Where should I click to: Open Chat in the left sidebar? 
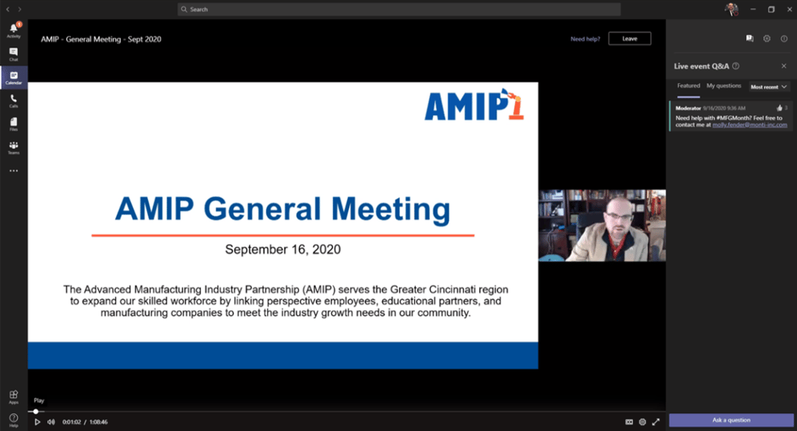[x=14, y=54]
